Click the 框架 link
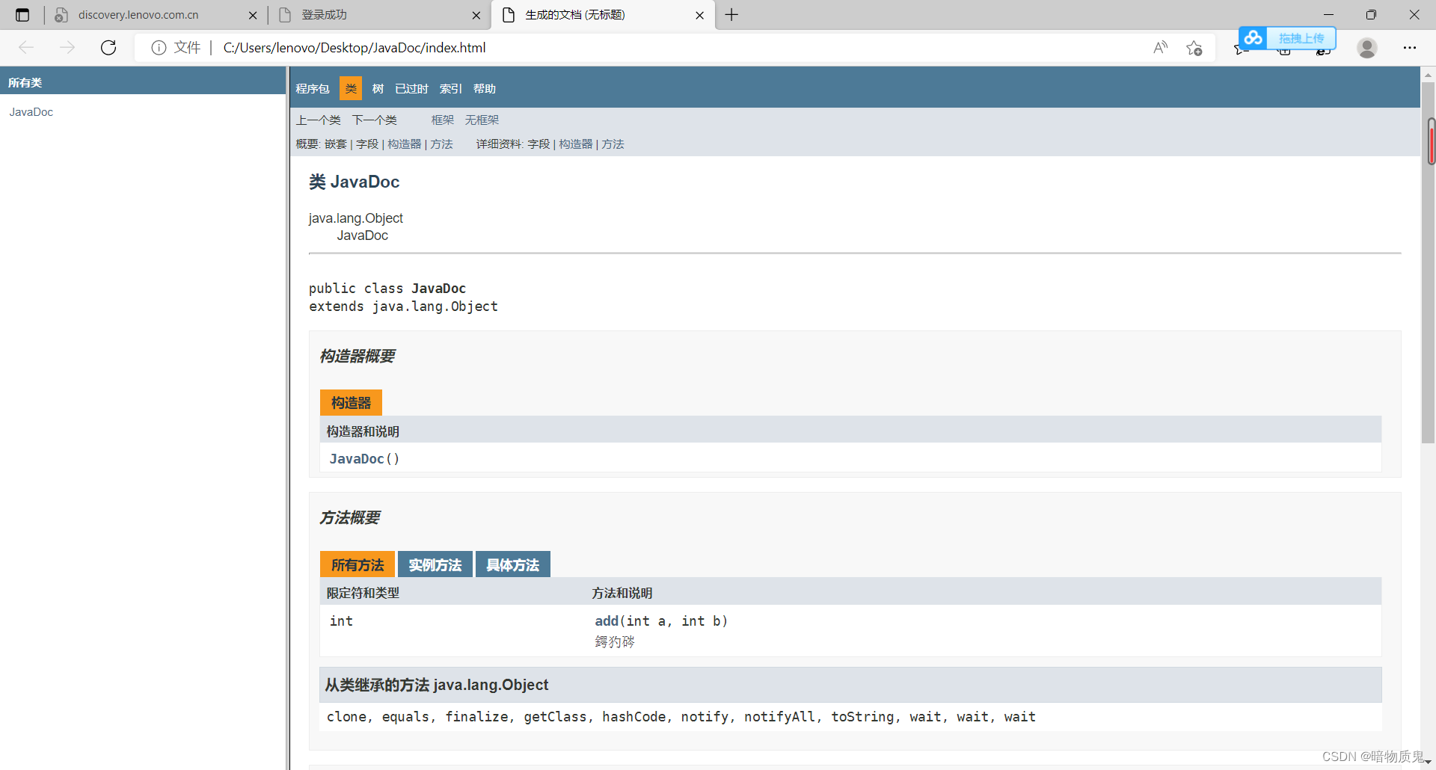Image resolution: width=1436 pixels, height=770 pixels. [x=443, y=120]
